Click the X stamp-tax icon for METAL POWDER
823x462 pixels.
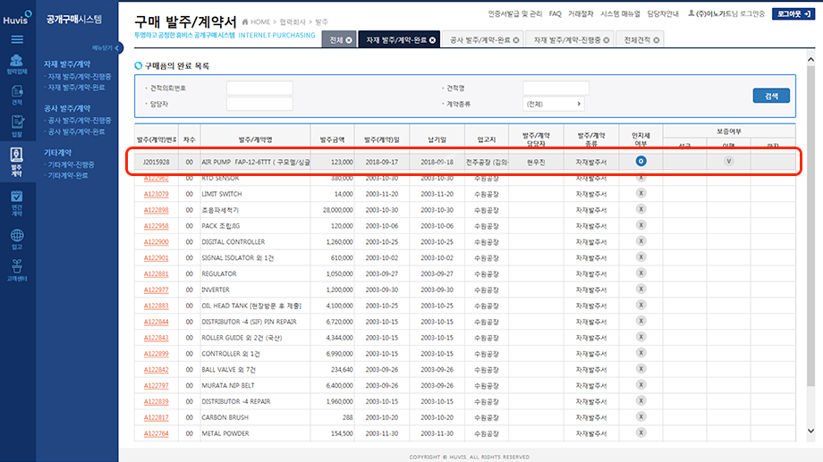point(641,433)
